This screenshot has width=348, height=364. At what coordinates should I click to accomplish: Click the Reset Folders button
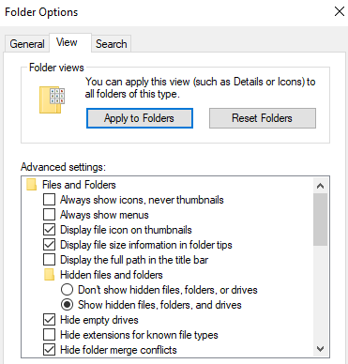click(x=263, y=118)
